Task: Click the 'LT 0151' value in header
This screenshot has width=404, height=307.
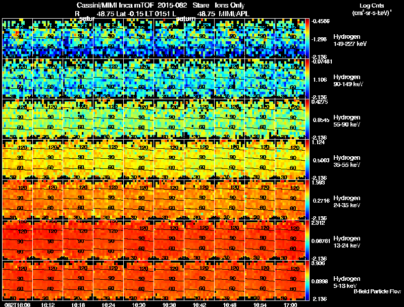Action: [x=157, y=14]
